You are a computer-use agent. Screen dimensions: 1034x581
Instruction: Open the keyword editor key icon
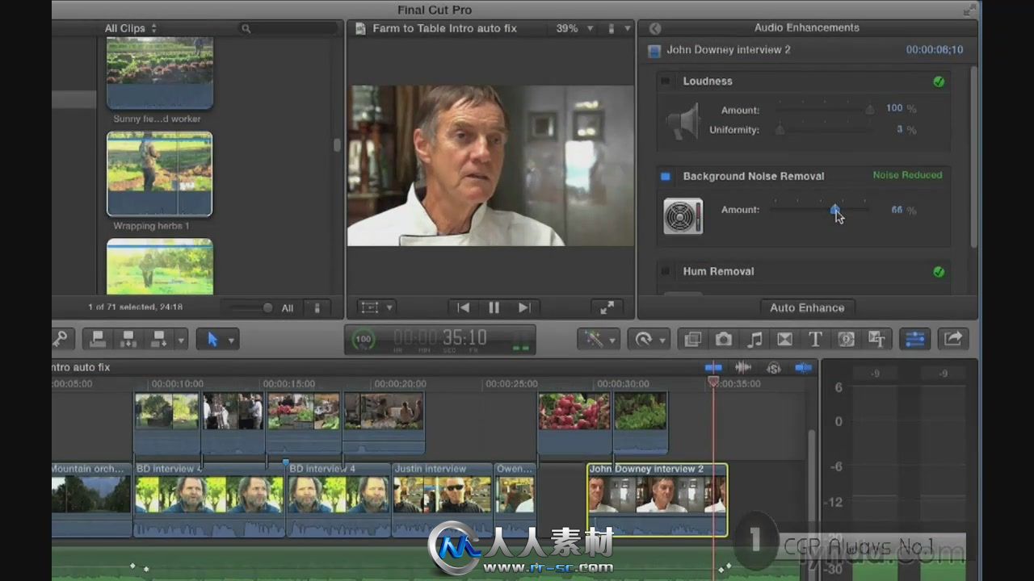pos(62,339)
